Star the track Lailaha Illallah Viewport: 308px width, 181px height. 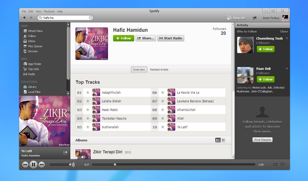(88, 101)
